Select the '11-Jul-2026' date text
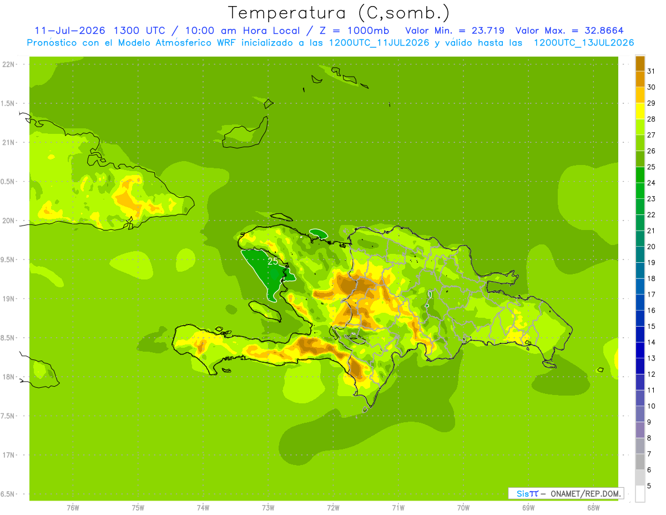Viewport: 666px width, 515px height. tap(69, 31)
